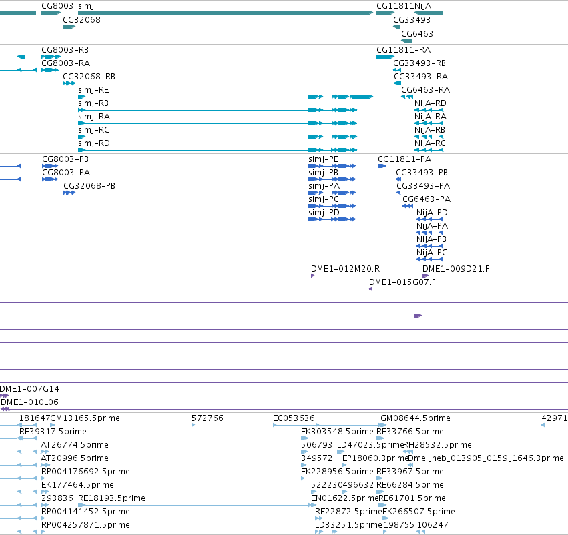Click EST label GM13165.5prime
568x535 pixels.
point(85,418)
